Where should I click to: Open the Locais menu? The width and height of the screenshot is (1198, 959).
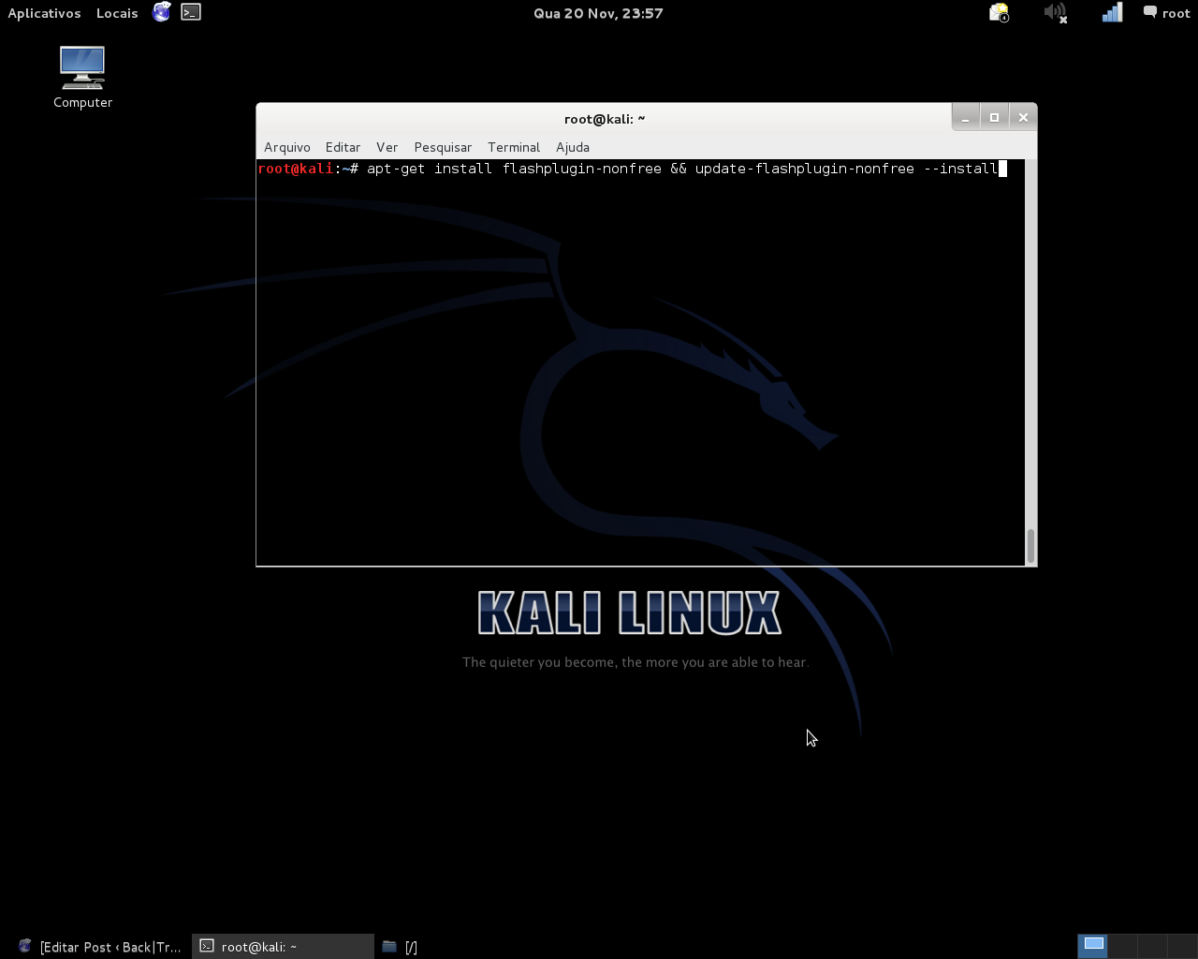(x=117, y=13)
